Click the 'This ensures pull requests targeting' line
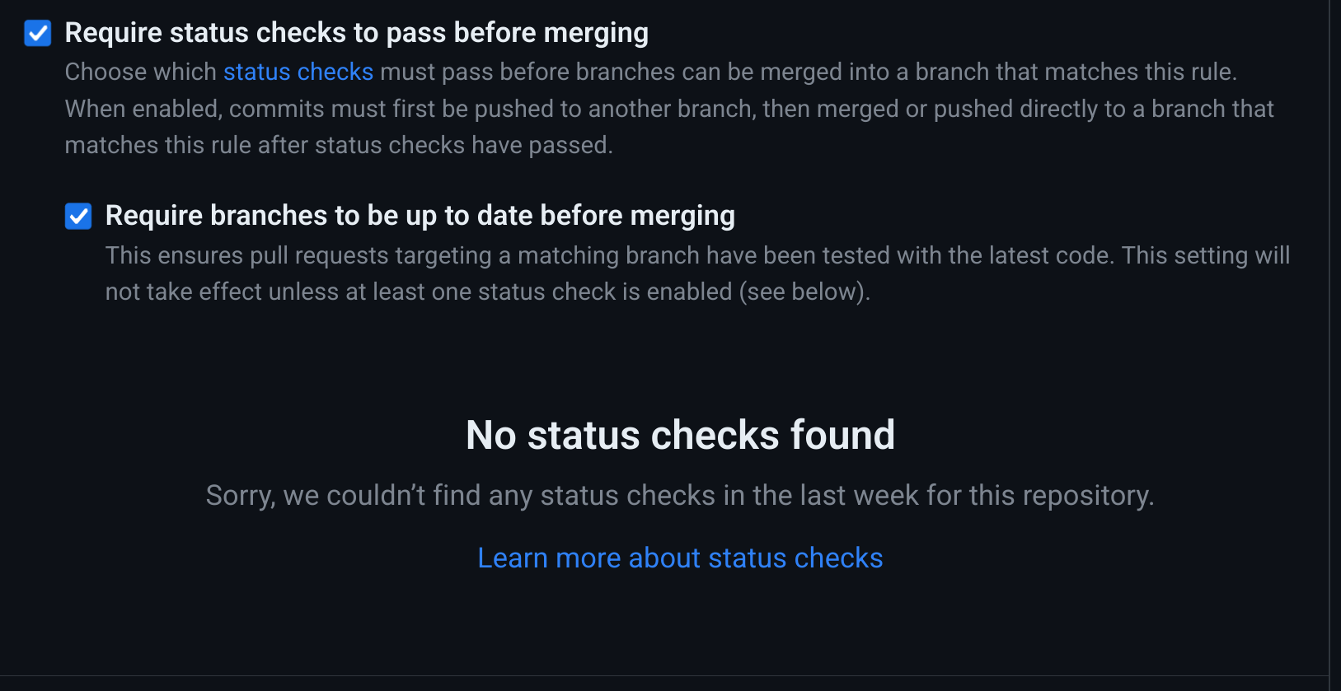 click(x=412, y=255)
